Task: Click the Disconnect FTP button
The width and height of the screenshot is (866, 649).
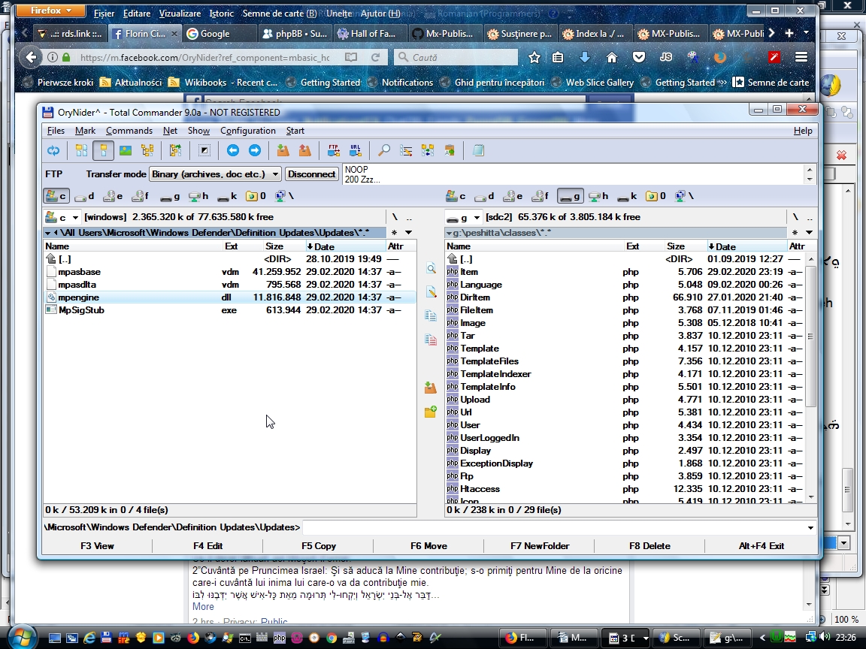Action: click(311, 174)
